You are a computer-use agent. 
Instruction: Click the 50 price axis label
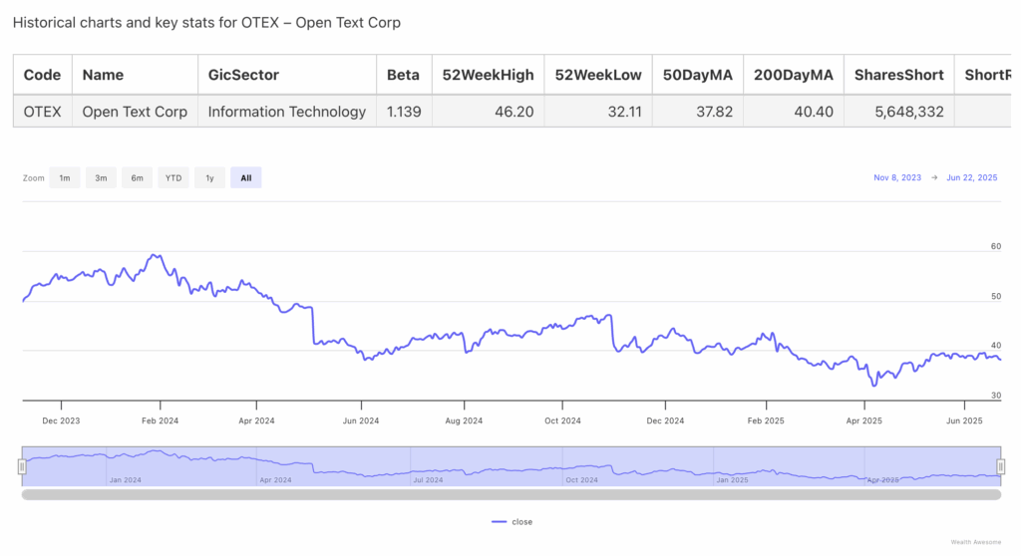tap(996, 296)
